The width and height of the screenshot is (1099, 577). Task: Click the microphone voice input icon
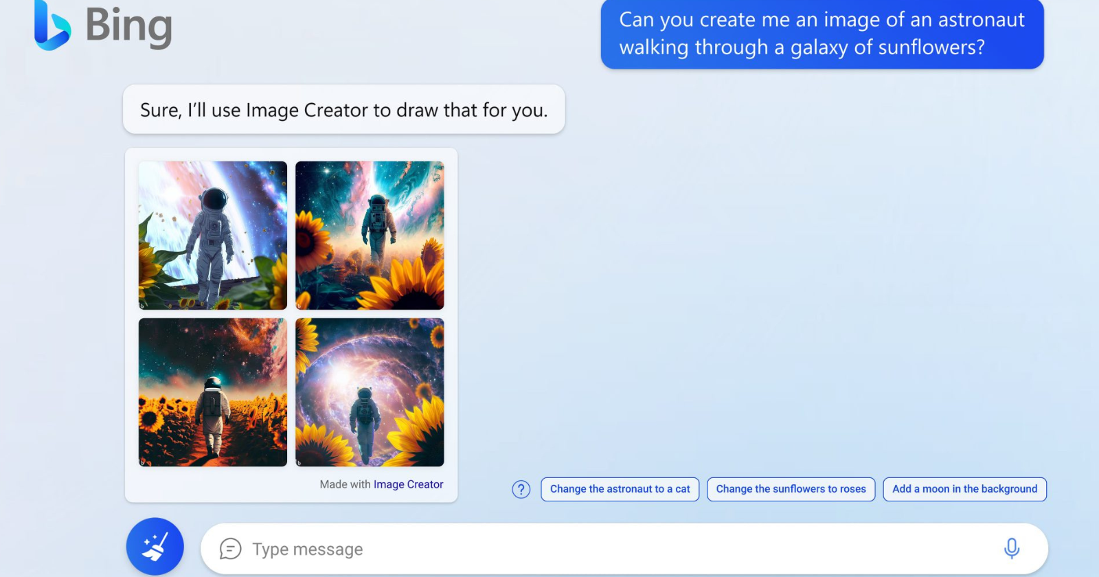point(1011,548)
